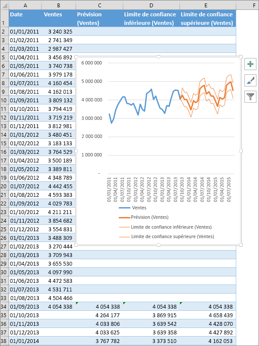The width and height of the screenshot is (259, 346).
Task: Click the Ventes legend entry in chart
Action: [132, 208]
